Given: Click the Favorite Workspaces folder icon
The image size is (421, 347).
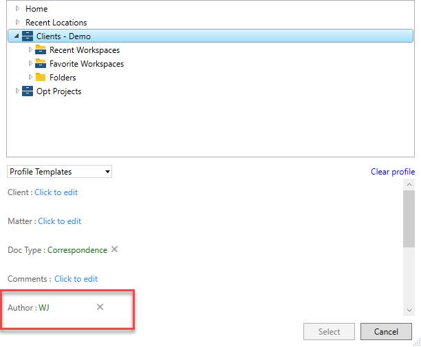Looking at the screenshot, I should tap(41, 63).
